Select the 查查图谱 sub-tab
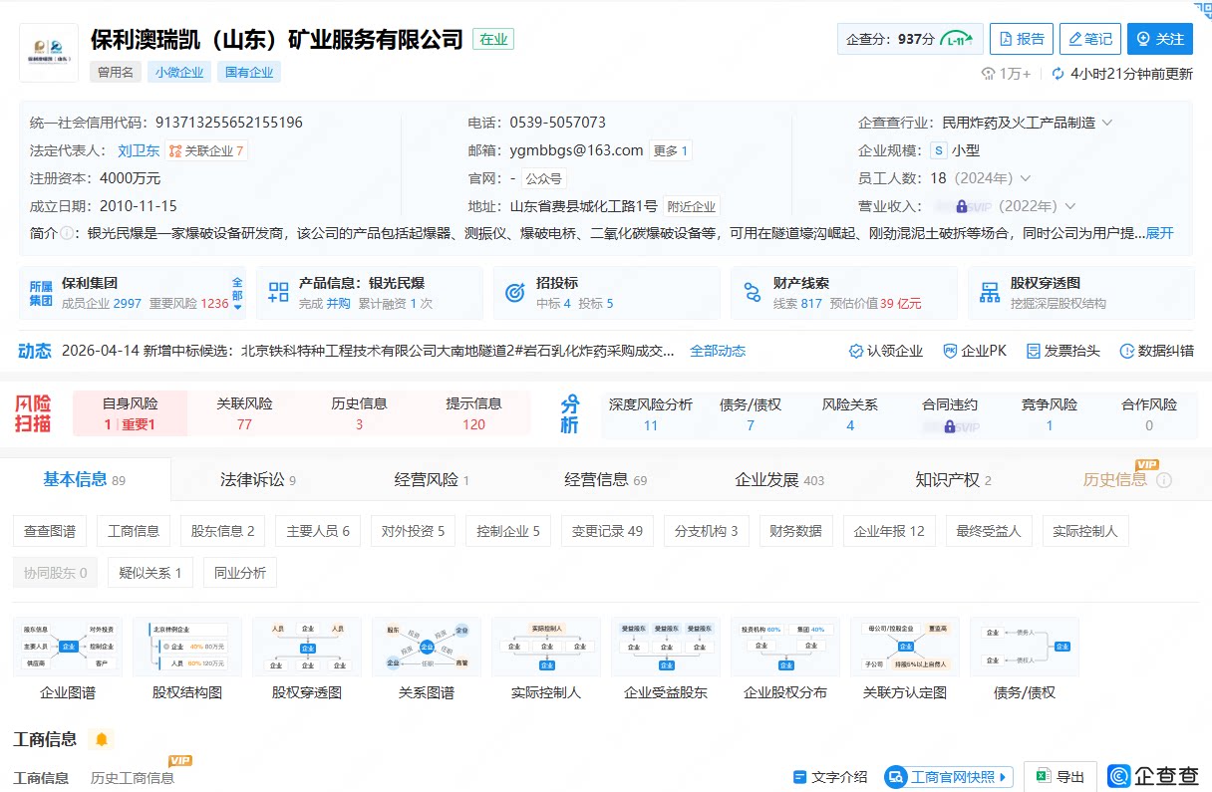The height and width of the screenshot is (792, 1212). pyautogui.click(x=50, y=531)
